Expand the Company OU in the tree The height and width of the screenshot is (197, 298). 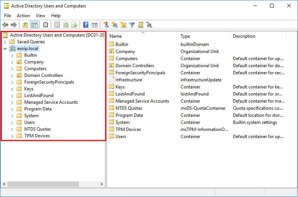12,62
